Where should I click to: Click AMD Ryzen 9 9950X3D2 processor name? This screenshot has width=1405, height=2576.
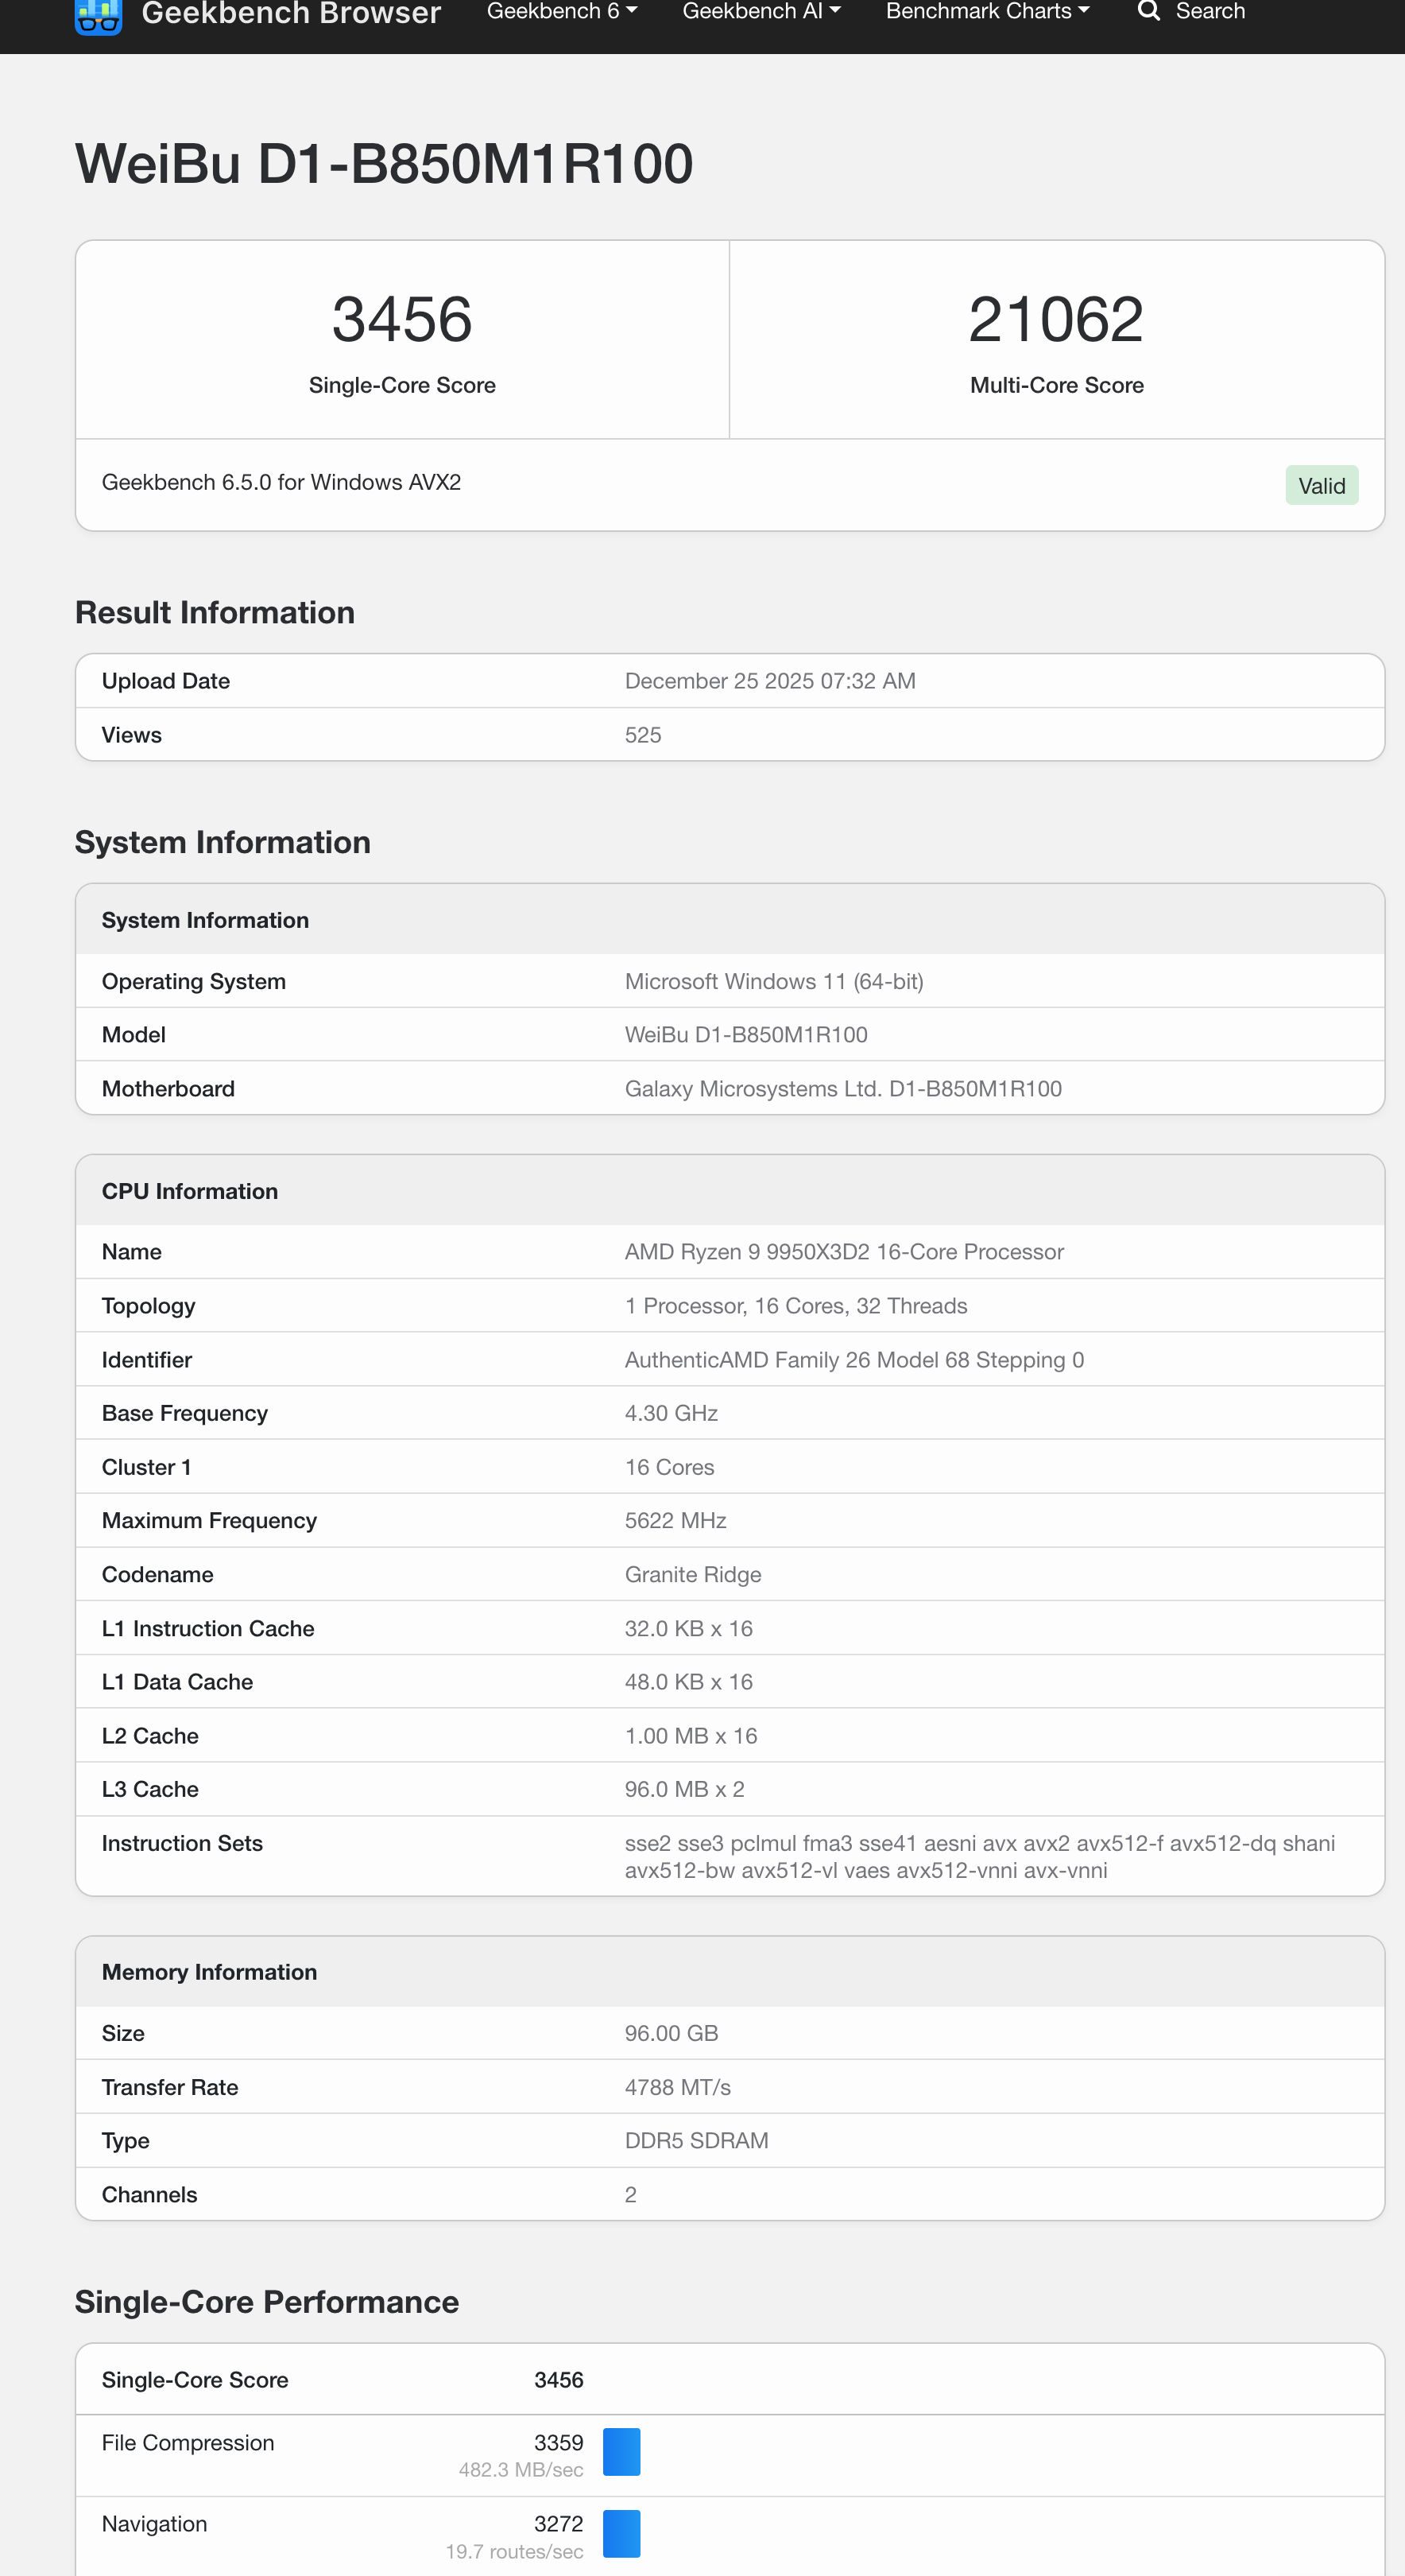(843, 1252)
